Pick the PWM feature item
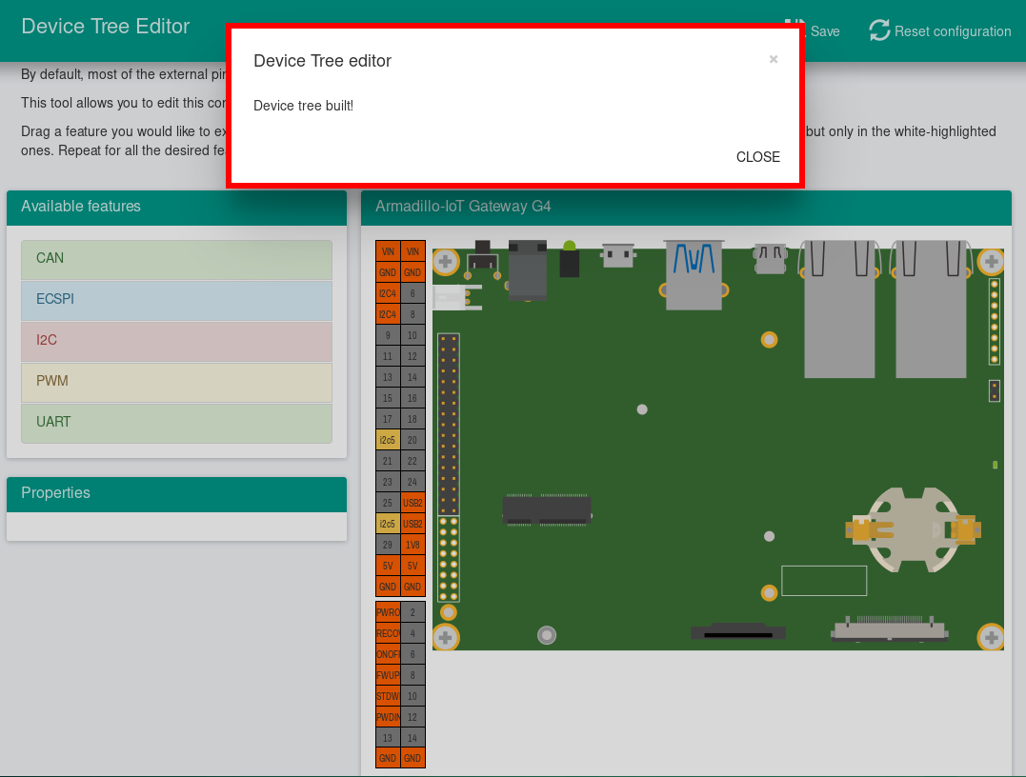 pos(176,382)
